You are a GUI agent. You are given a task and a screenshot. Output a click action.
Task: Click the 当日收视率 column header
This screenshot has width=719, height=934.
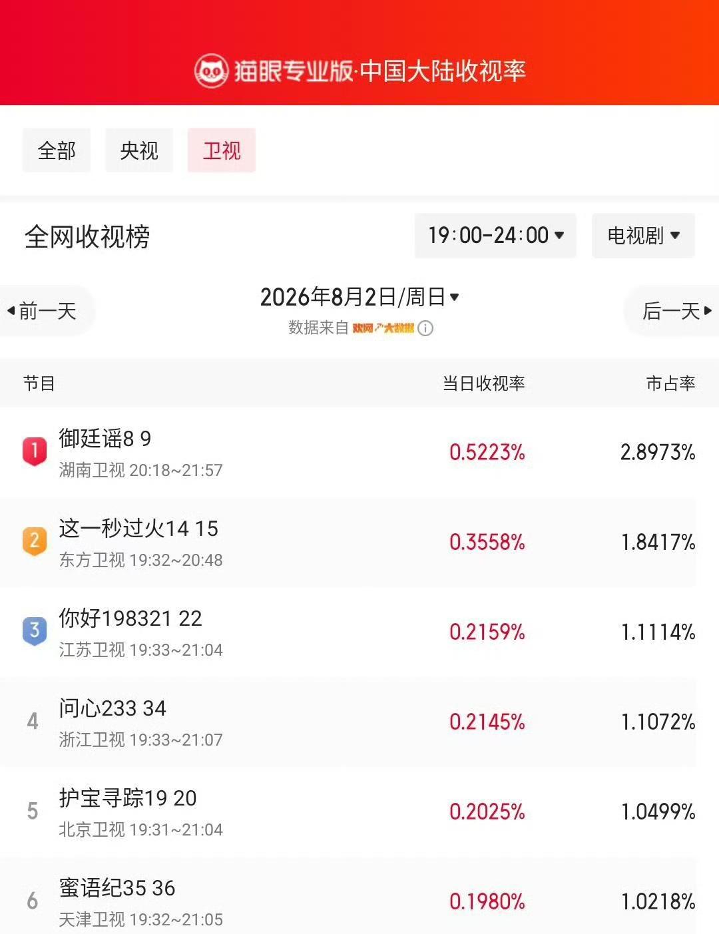click(484, 383)
